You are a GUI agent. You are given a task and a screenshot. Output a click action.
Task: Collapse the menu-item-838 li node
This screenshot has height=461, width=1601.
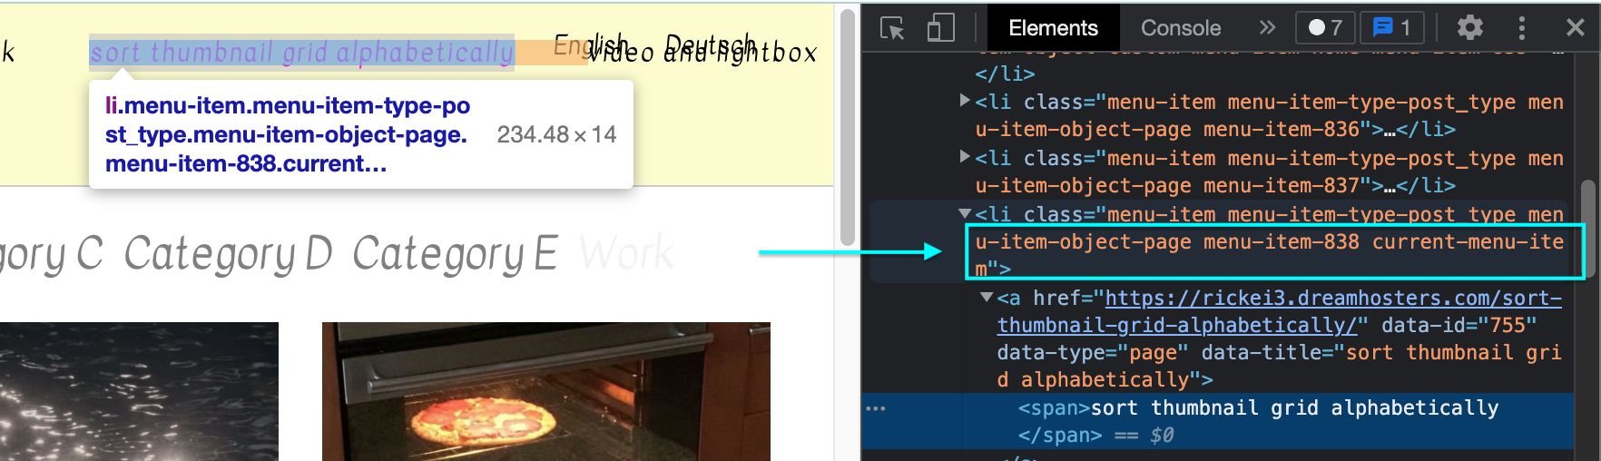point(965,213)
